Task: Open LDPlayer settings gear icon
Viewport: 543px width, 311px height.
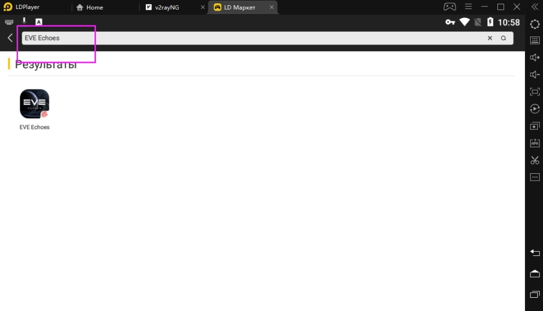Action: click(x=535, y=24)
